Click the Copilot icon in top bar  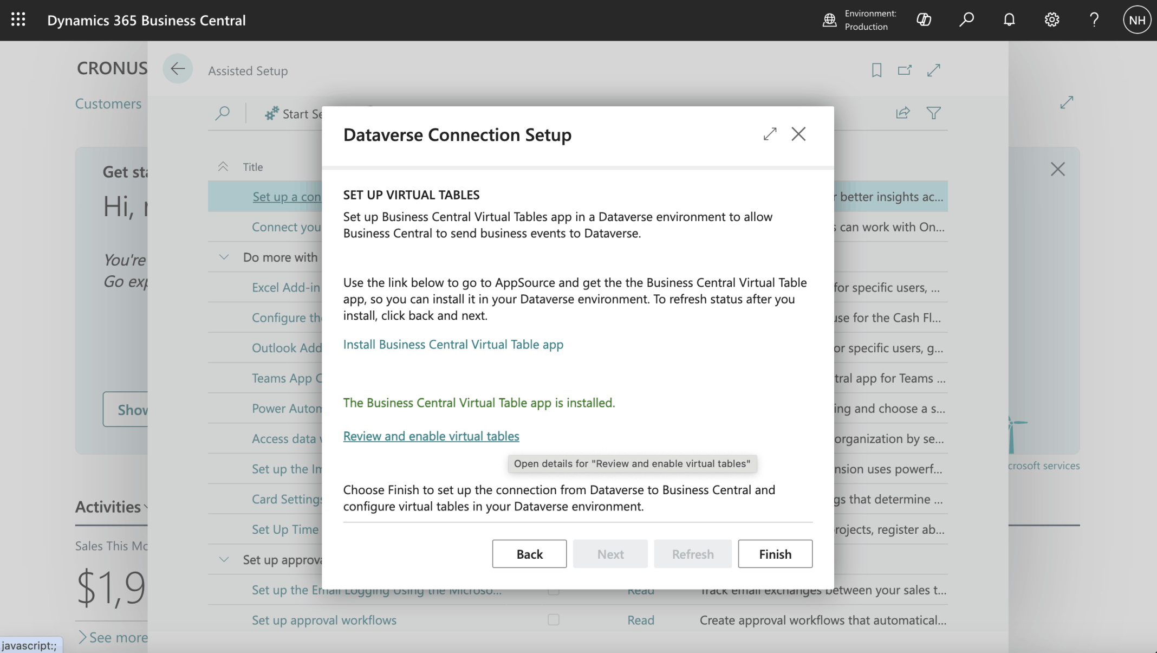pyautogui.click(x=924, y=20)
